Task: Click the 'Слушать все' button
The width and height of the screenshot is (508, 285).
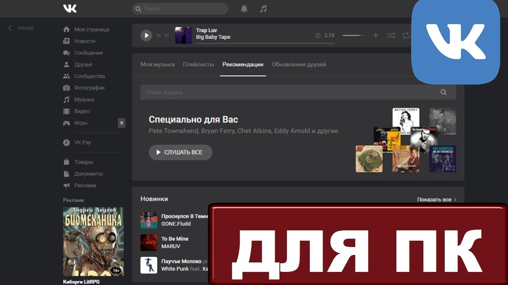Action: click(181, 152)
